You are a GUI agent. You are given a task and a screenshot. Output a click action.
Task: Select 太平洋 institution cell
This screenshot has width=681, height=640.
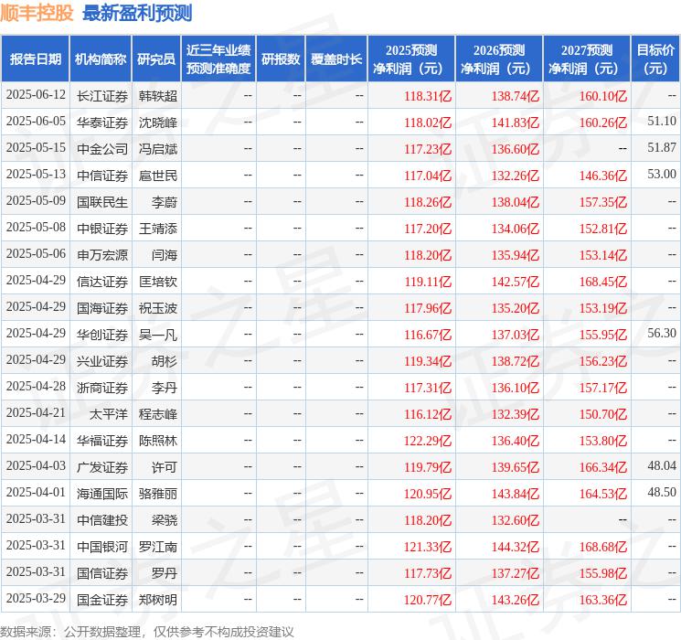pos(109,414)
